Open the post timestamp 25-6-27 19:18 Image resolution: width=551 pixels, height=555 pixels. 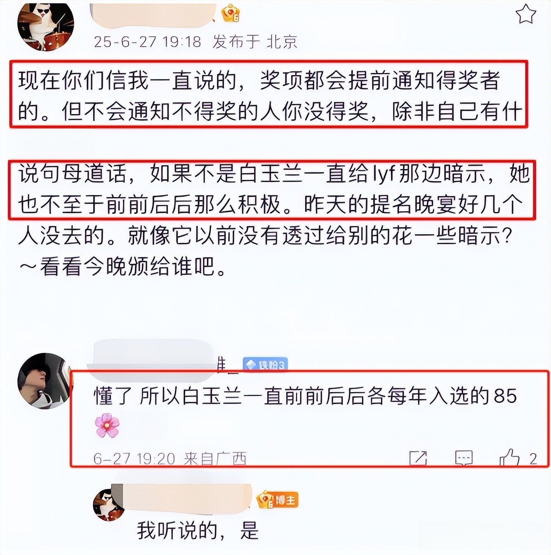(147, 42)
